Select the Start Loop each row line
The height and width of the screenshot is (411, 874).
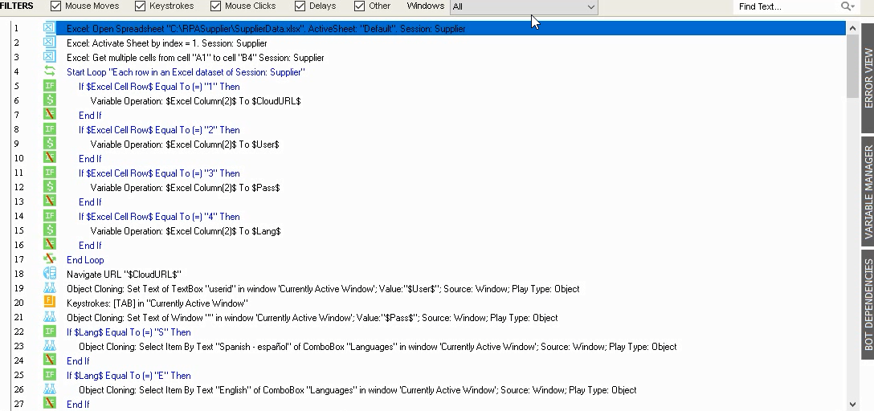click(186, 71)
